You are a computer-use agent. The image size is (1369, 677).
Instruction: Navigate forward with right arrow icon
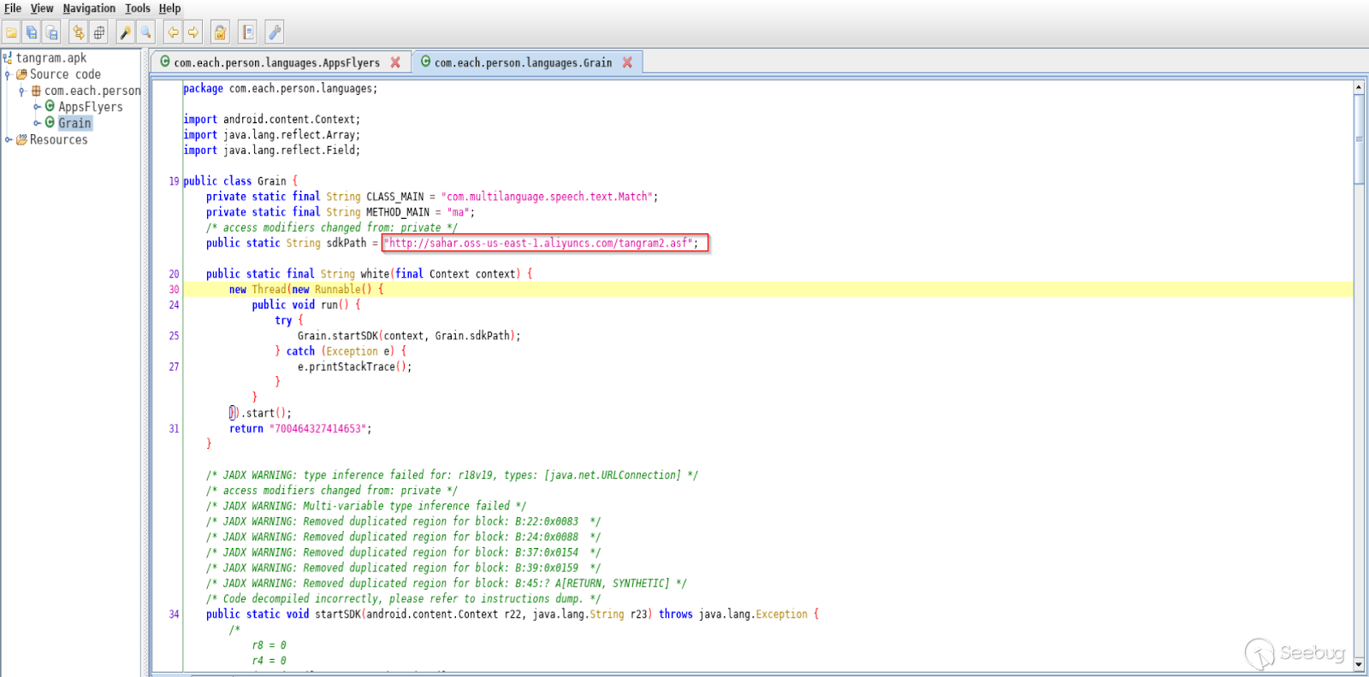pyautogui.click(x=193, y=32)
